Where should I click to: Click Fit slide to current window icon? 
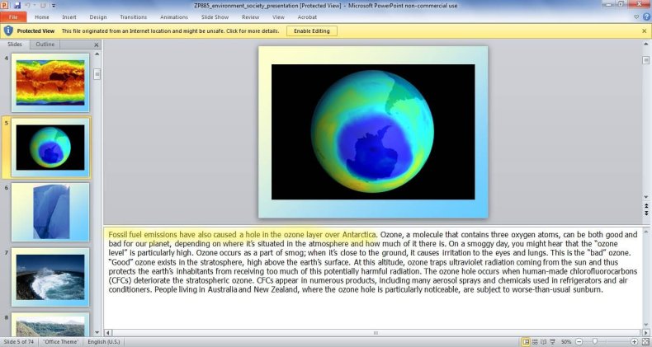(645, 342)
